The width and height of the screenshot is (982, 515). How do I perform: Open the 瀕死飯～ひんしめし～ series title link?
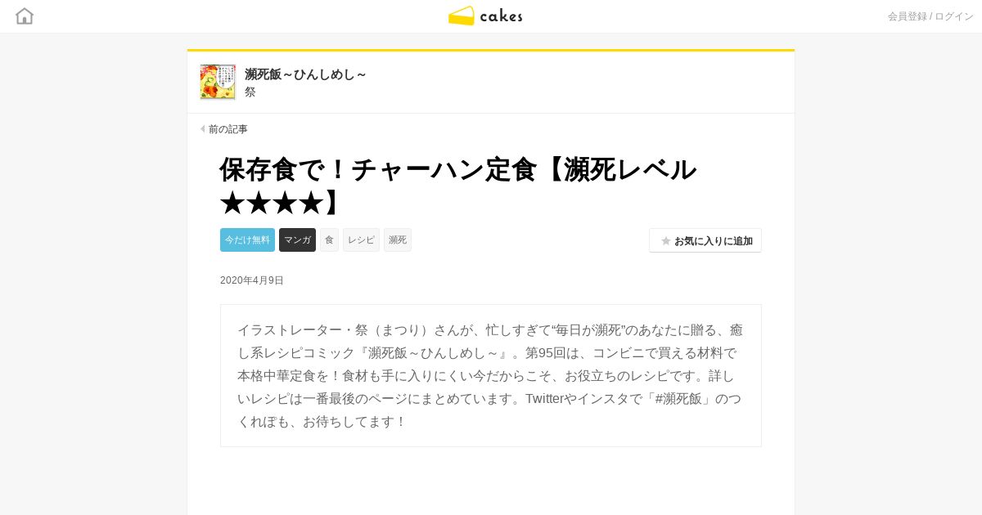tap(305, 74)
